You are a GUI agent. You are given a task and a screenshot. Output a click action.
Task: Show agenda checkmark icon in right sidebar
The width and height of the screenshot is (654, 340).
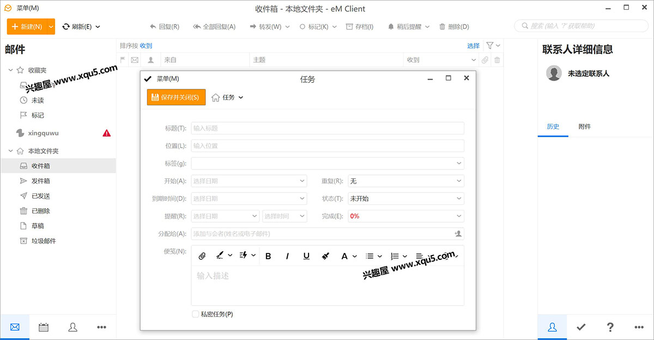point(581,327)
